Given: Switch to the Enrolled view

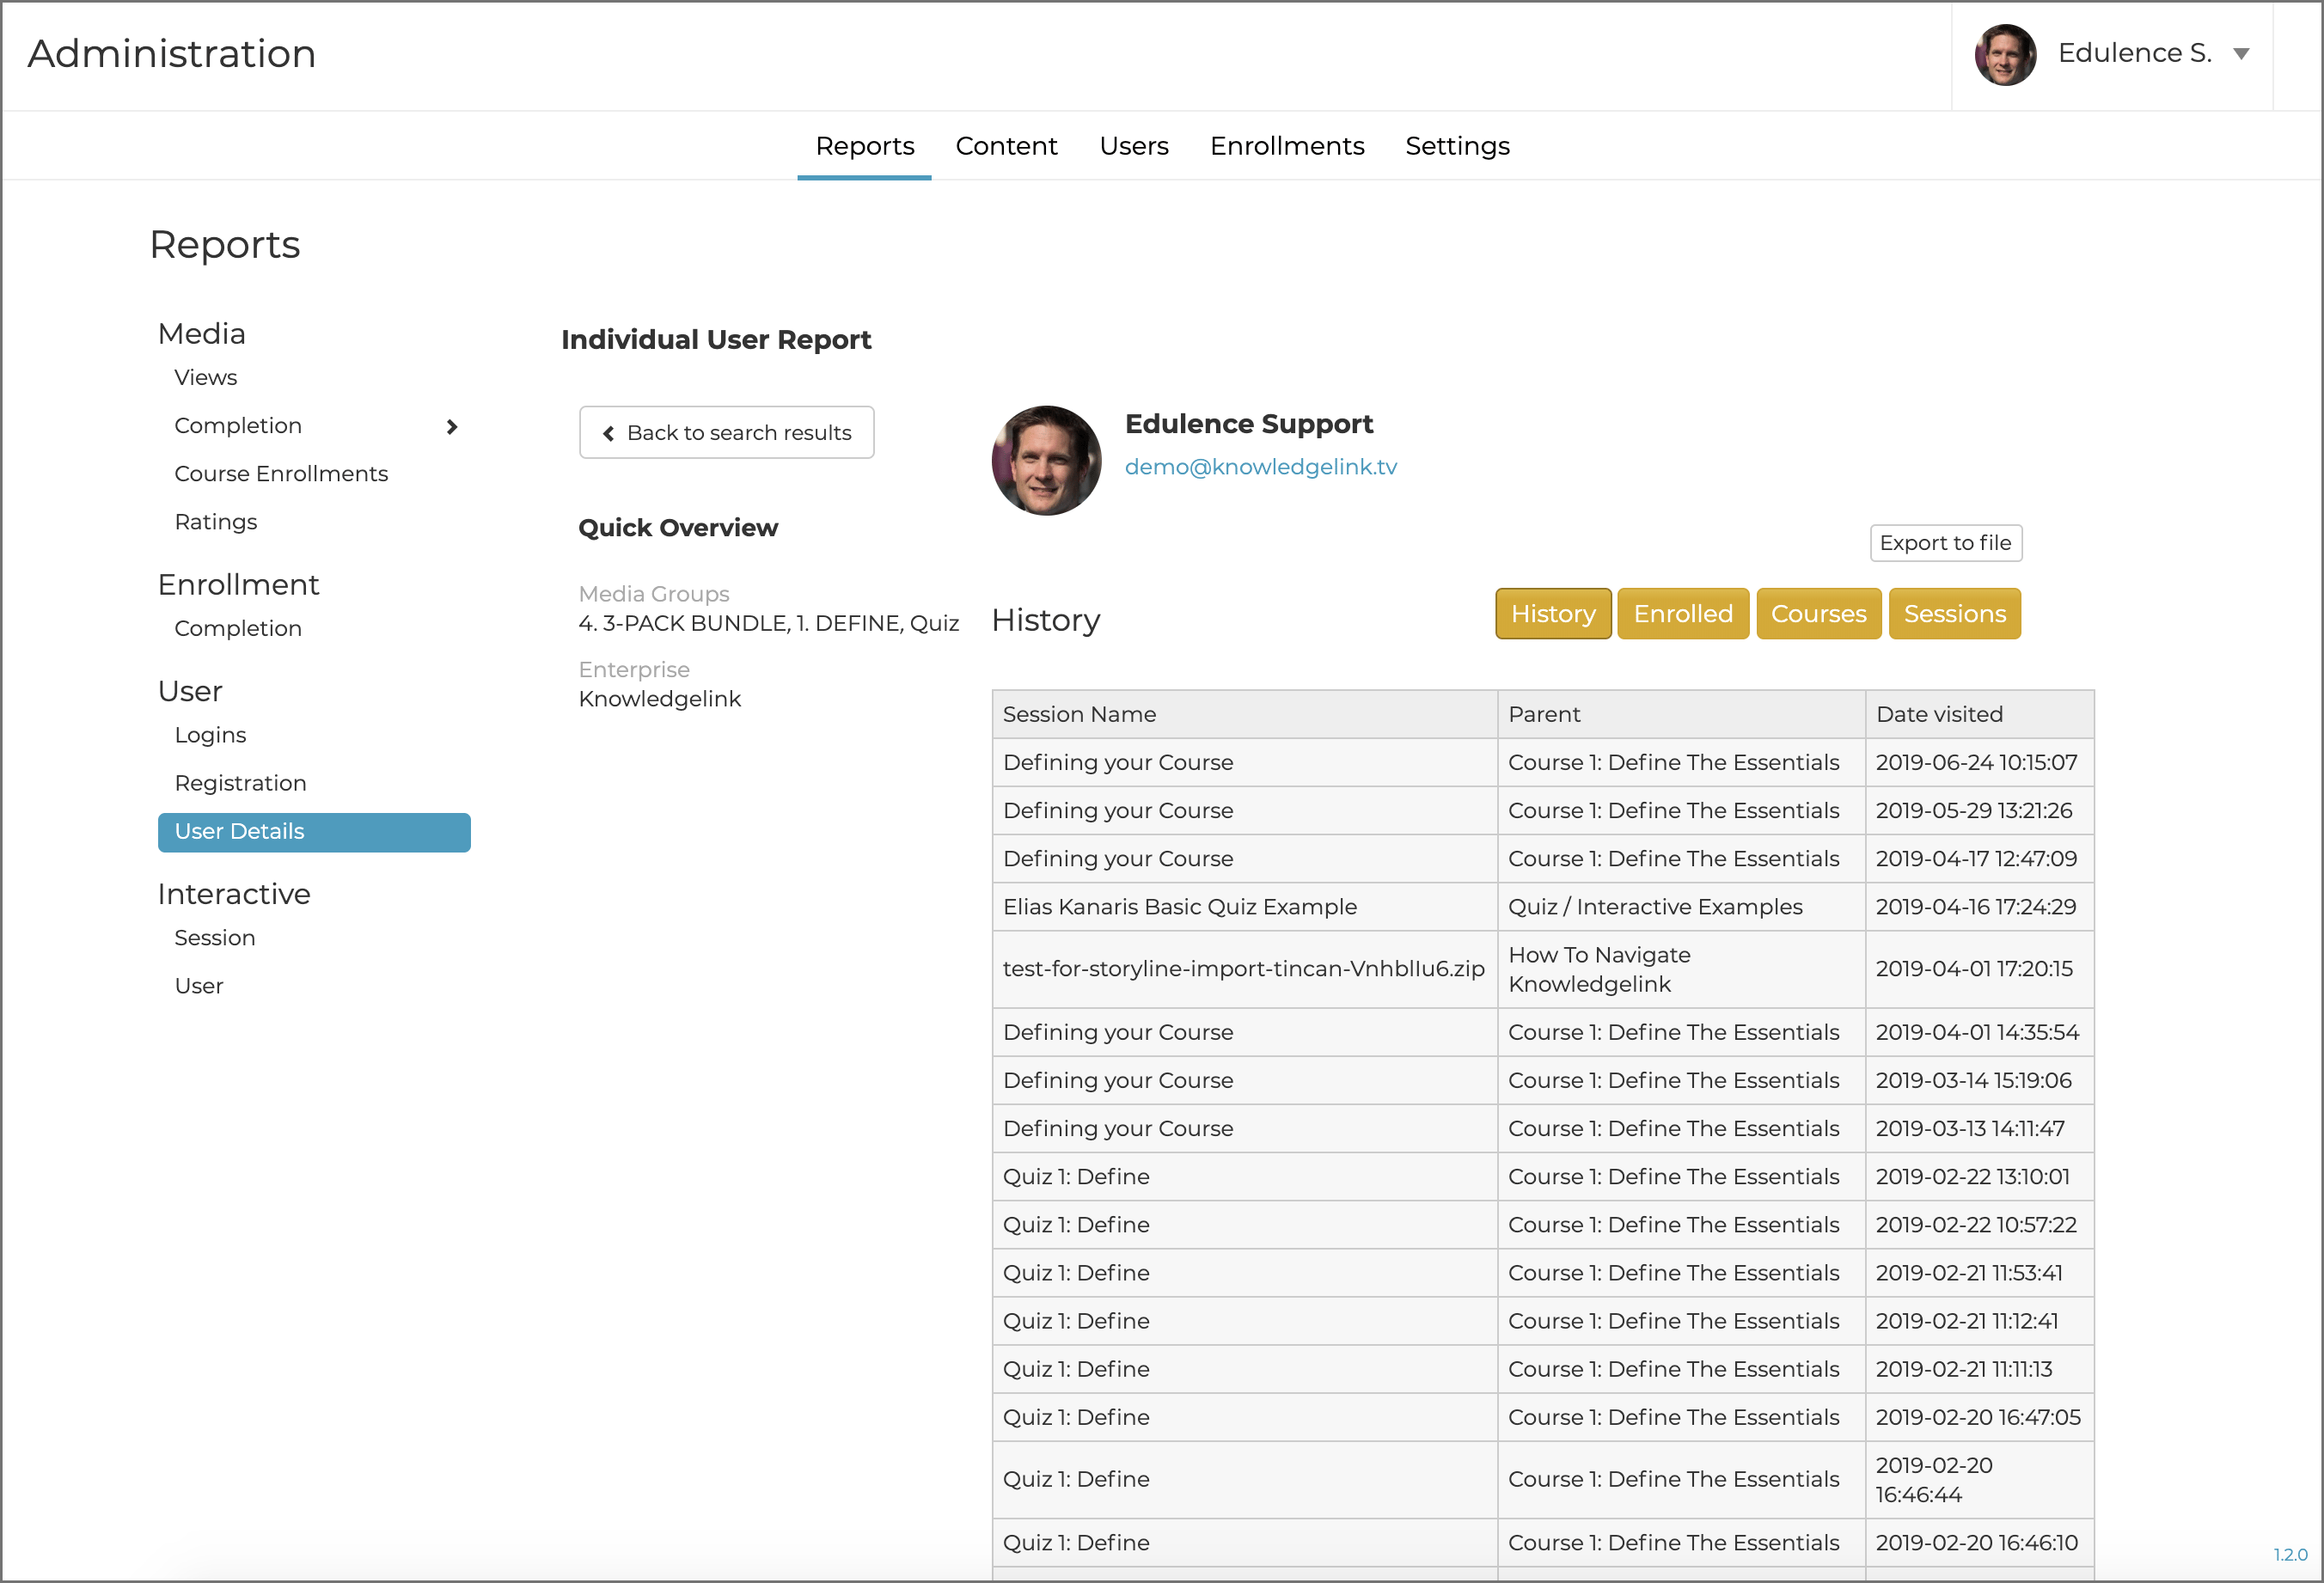Looking at the screenshot, I should [1682, 614].
